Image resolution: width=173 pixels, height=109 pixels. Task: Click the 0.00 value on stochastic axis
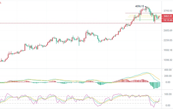(168, 106)
